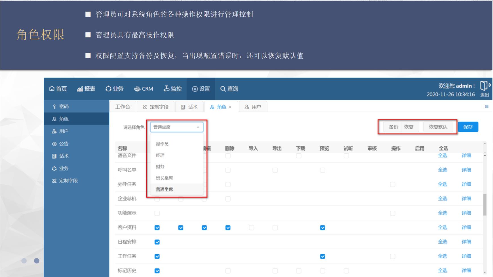Click 全选 link in 客户资料 row
This screenshot has height=277, width=493.
tap(443, 227)
